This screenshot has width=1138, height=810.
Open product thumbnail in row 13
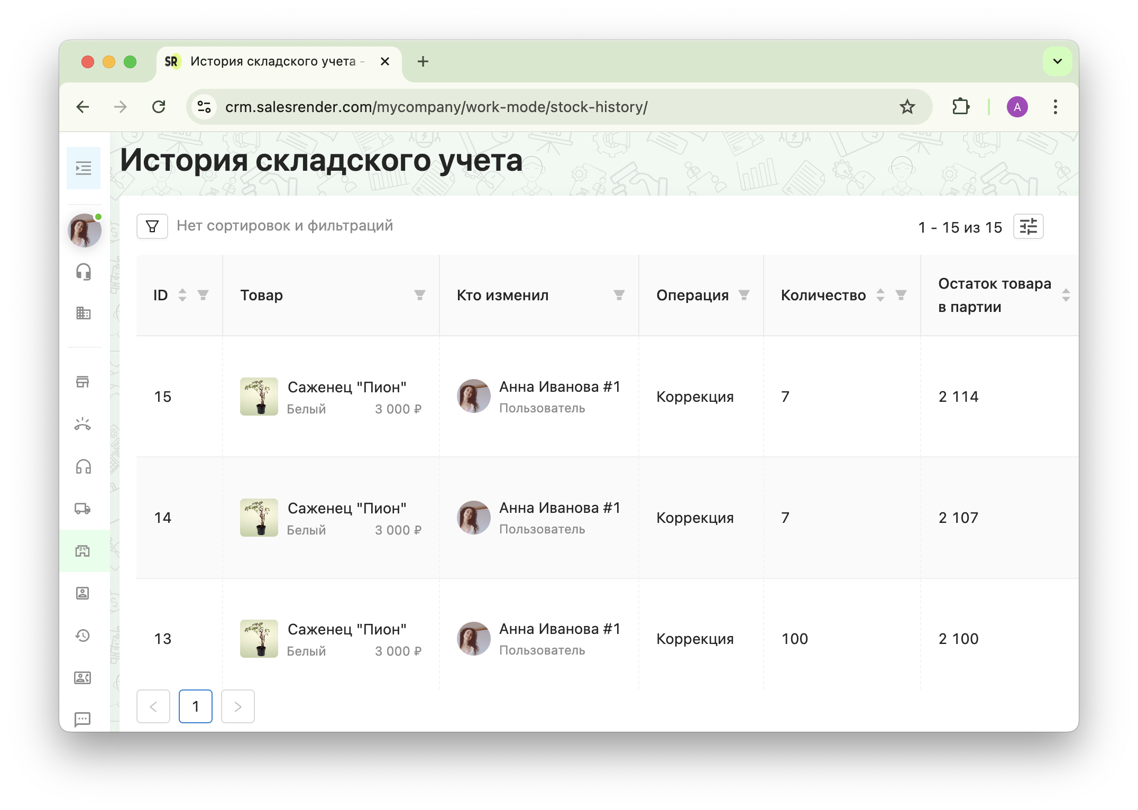pyautogui.click(x=259, y=639)
